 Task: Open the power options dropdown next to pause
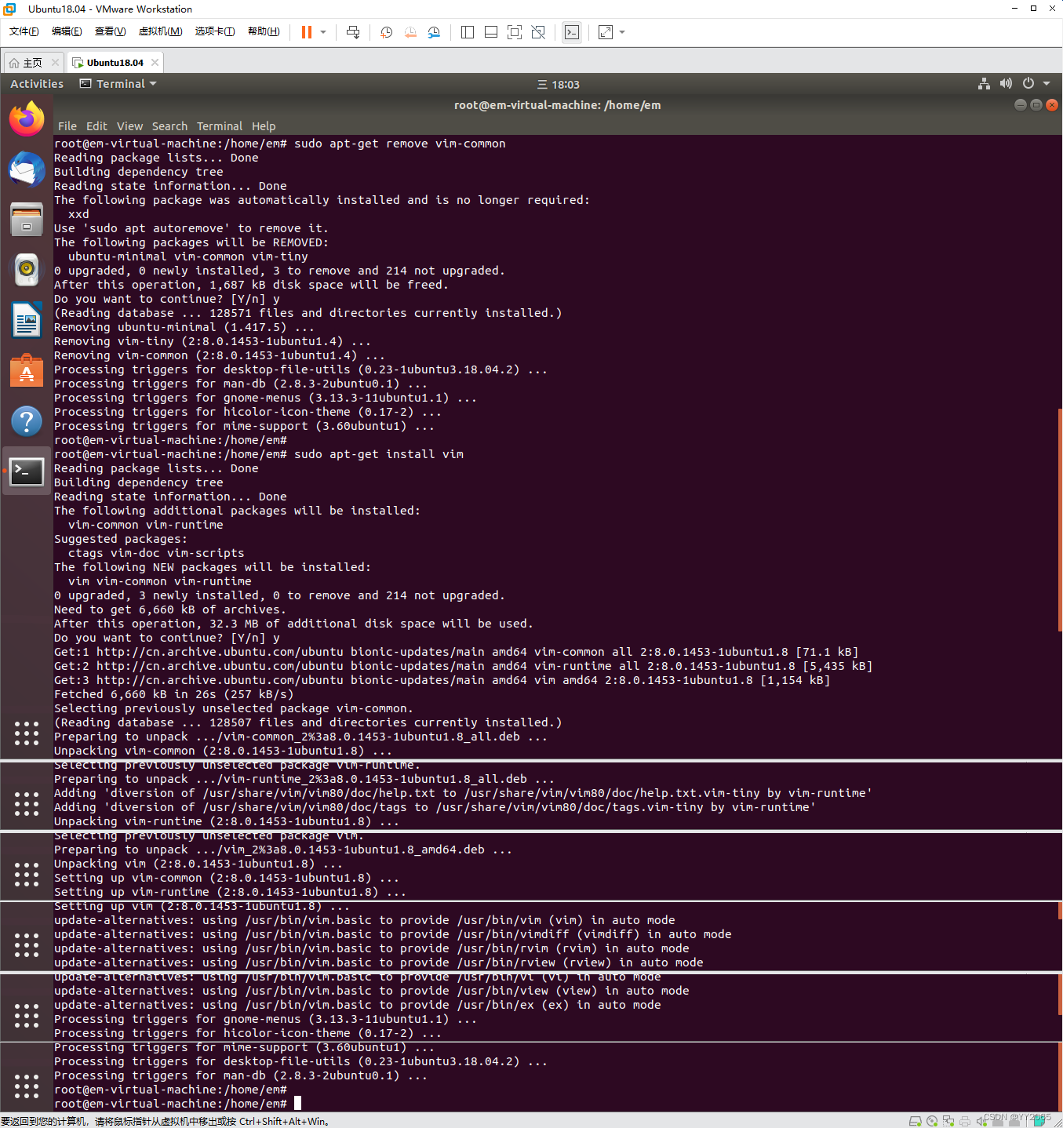coord(323,32)
